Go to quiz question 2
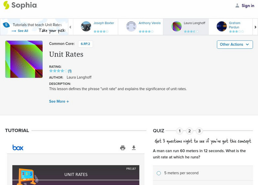Viewport: 258px width, 185px height. click(190, 131)
